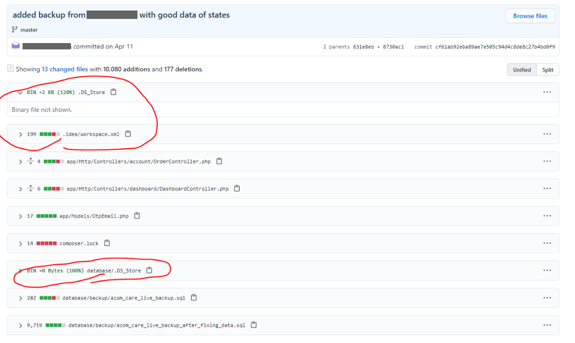This screenshot has width=575, height=343.
Task: Open options menu for workspace.xml row
Action: (547, 134)
